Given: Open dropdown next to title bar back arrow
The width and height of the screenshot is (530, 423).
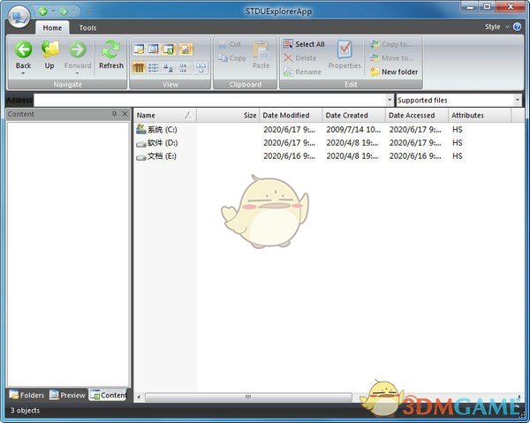Looking at the screenshot, I should 53,11.
